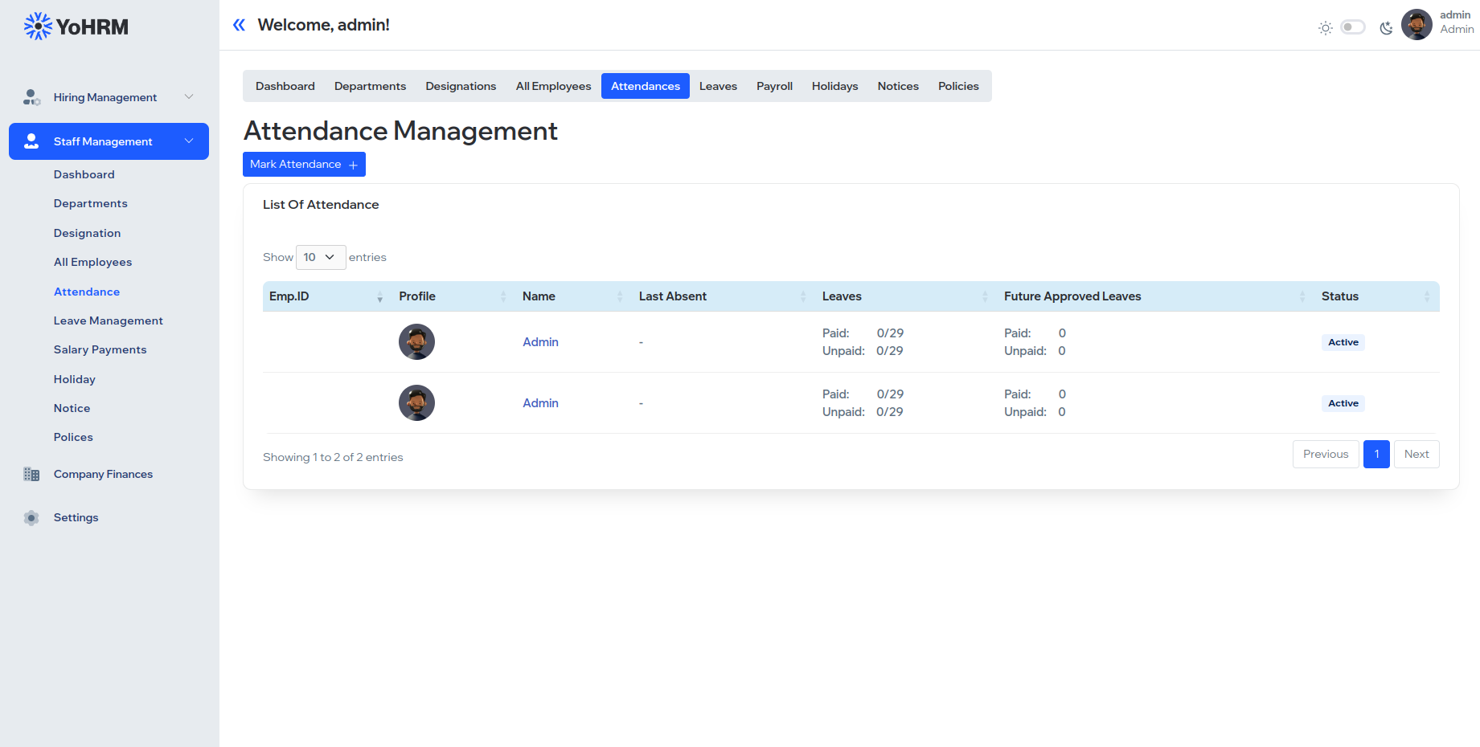Click the Settings gear icon

coord(31,518)
